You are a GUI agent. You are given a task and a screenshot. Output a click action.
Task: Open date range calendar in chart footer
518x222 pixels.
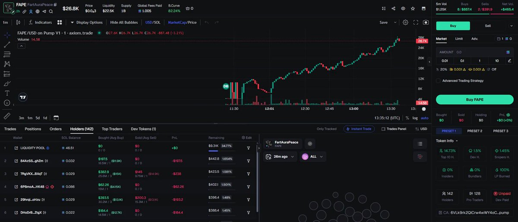(x=56, y=117)
